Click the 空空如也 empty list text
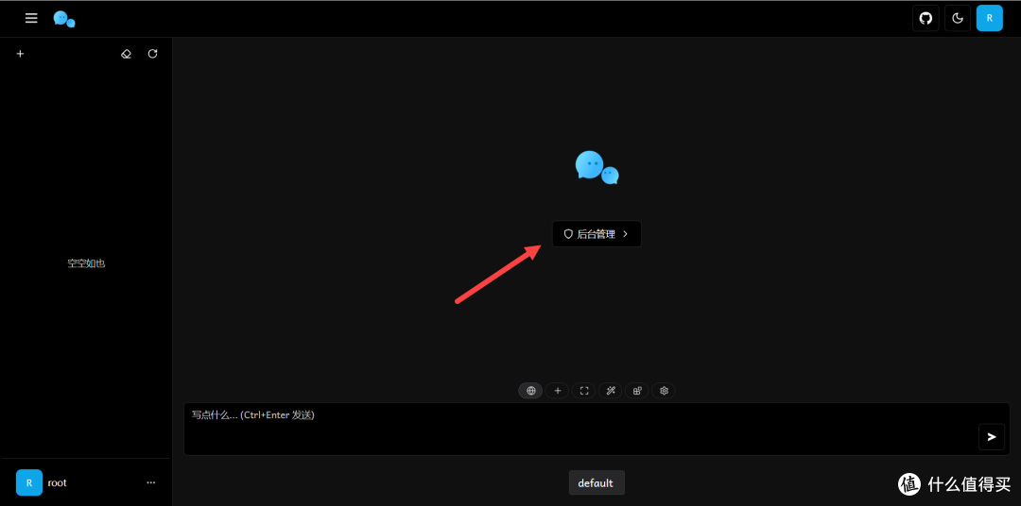Screen dimensions: 1021x506 (x=87, y=264)
